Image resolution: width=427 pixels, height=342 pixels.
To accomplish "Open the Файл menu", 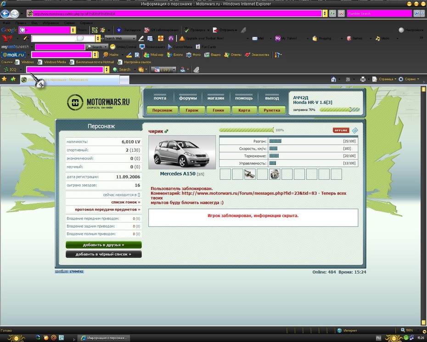I will [6, 23].
